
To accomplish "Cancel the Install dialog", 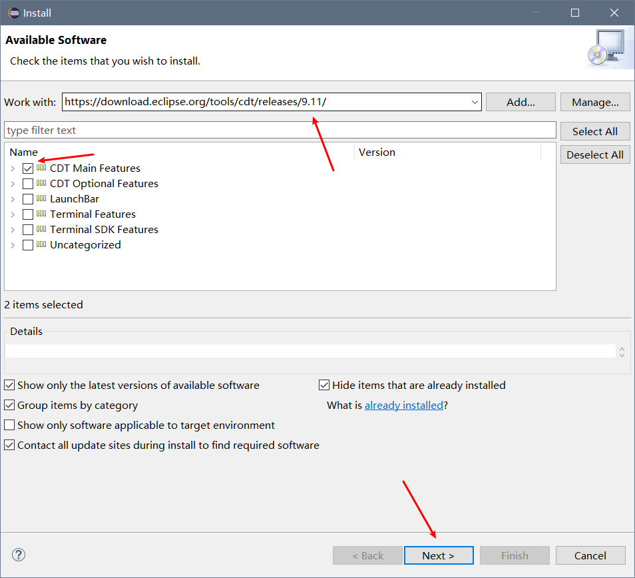I will pyautogui.click(x=590, y=555).
